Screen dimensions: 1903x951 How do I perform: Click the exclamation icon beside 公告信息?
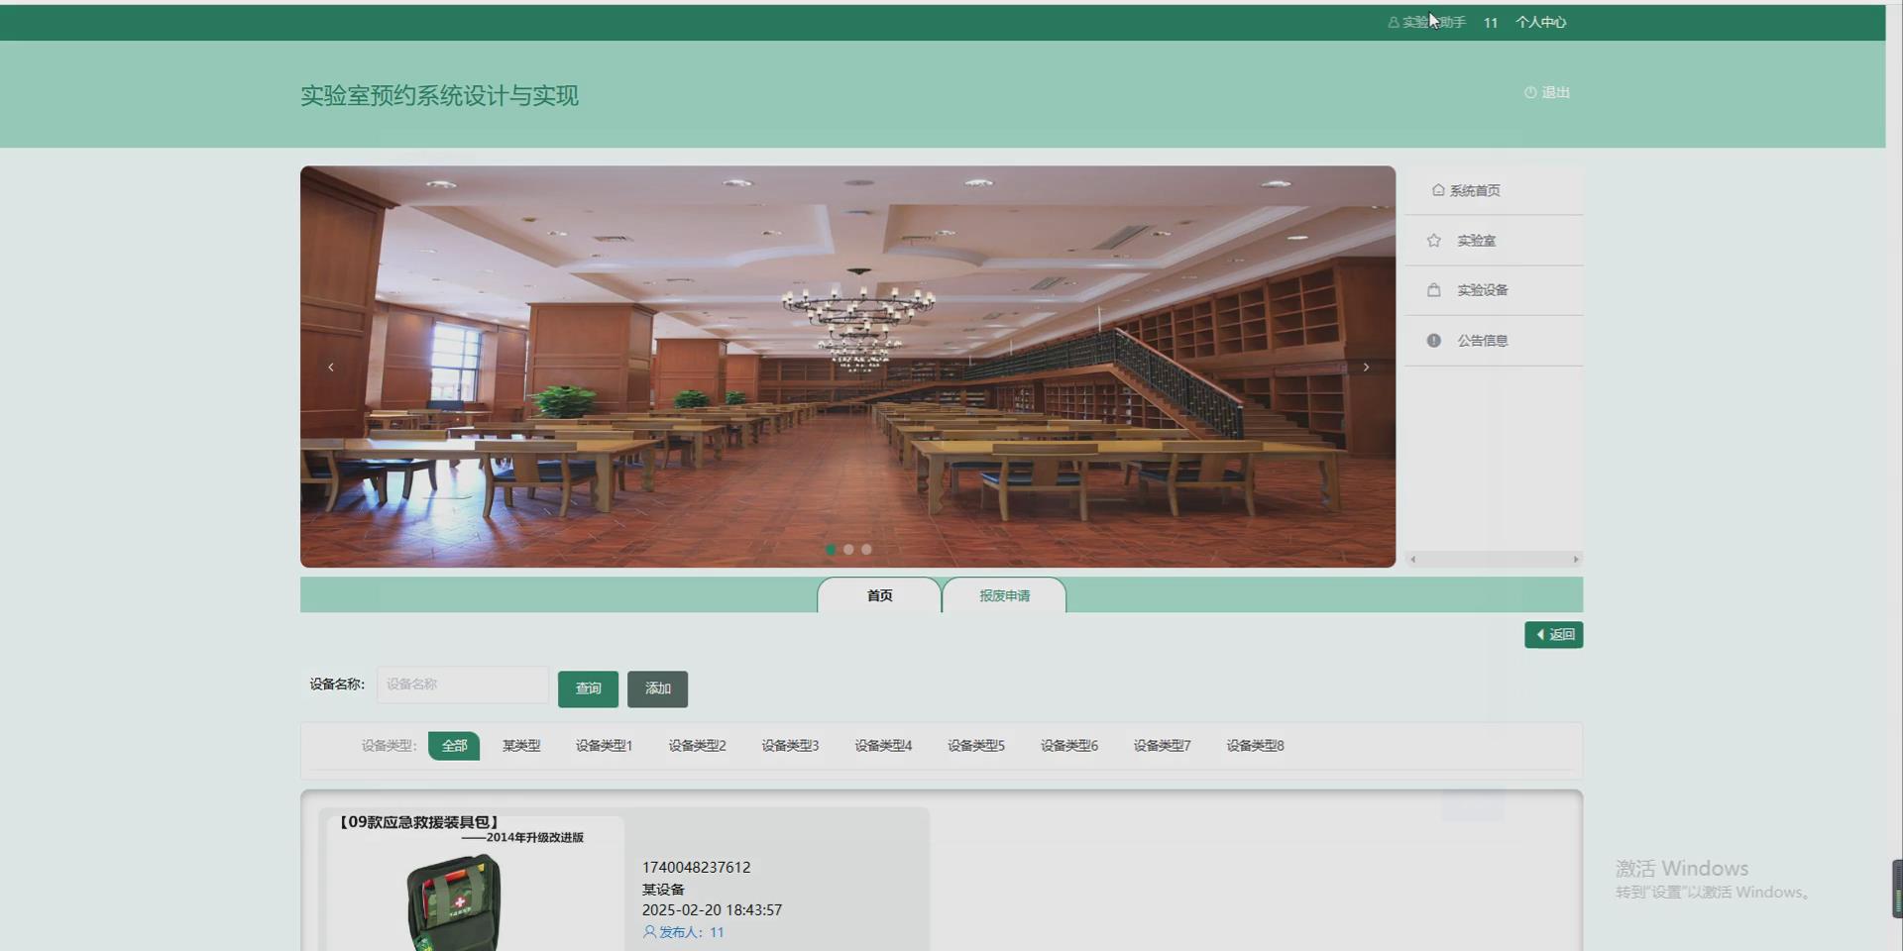pyautogui.click(x=1434, y=341)
